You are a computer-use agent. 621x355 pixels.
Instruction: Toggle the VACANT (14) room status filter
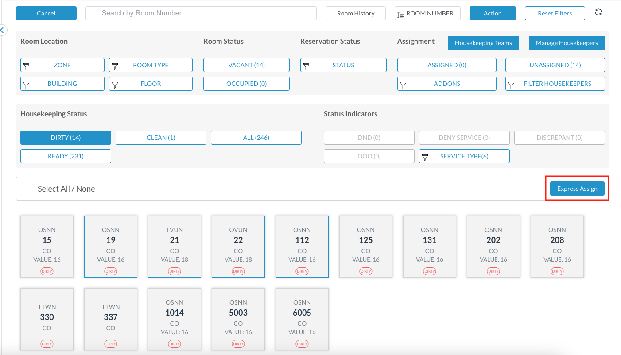click(246, 65)
